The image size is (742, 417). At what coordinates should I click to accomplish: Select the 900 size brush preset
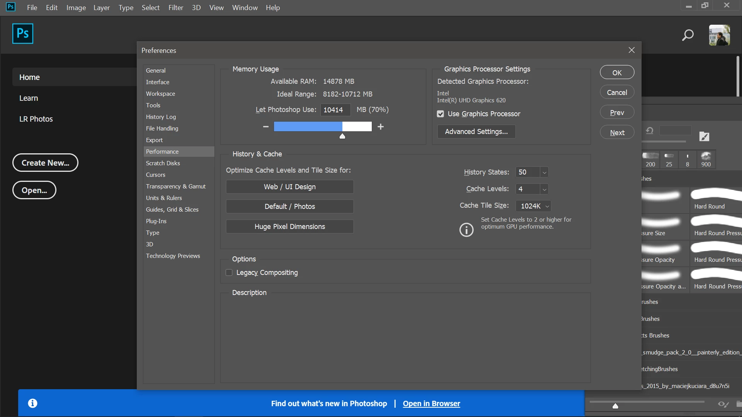click(706, 159)
